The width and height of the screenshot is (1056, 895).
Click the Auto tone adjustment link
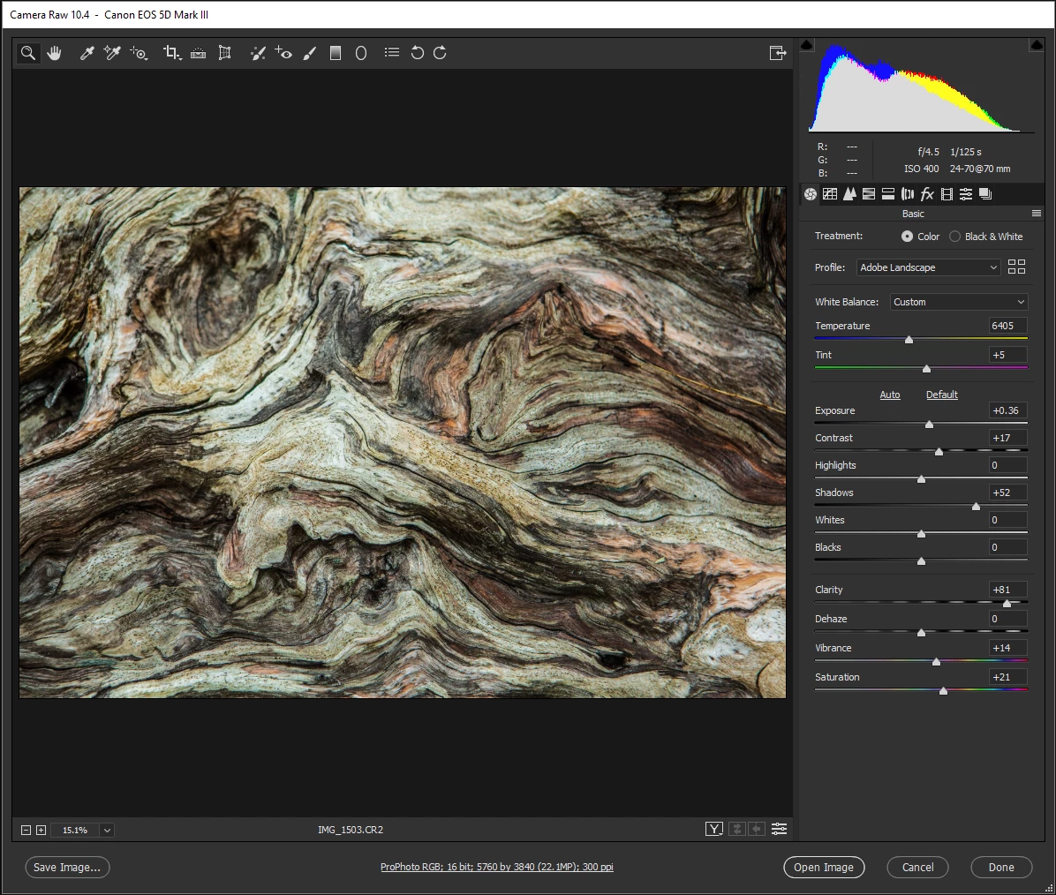click(x=890, y=395)
